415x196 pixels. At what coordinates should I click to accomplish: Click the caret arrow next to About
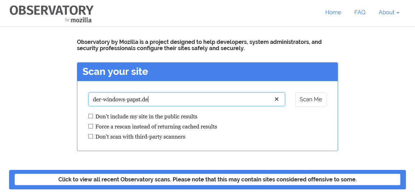(x=398, y=13)
